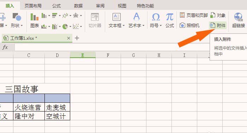Expand the pie chart type dropdown arrow
The height and width of the screenshot is (133, 247).
70,26
